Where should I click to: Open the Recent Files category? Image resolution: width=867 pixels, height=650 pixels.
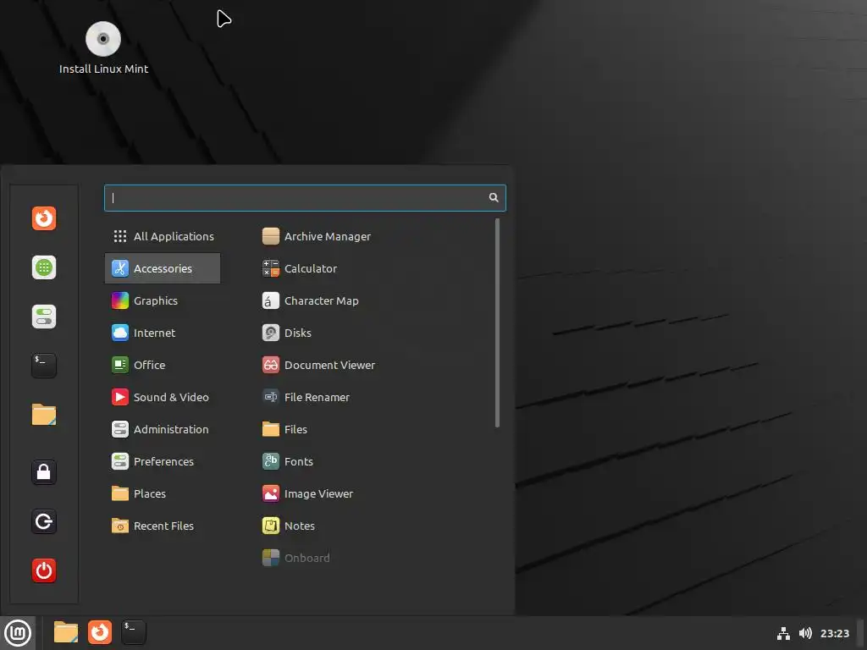[163, 526]
